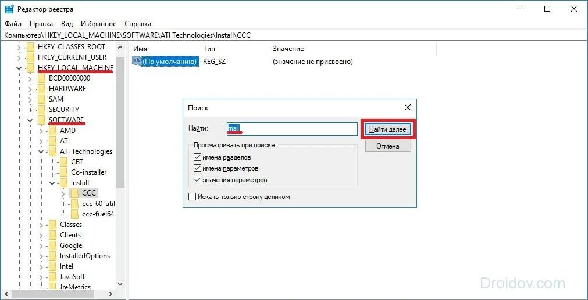Toggle the 'имена параметров' checkbox

point(197,168)
